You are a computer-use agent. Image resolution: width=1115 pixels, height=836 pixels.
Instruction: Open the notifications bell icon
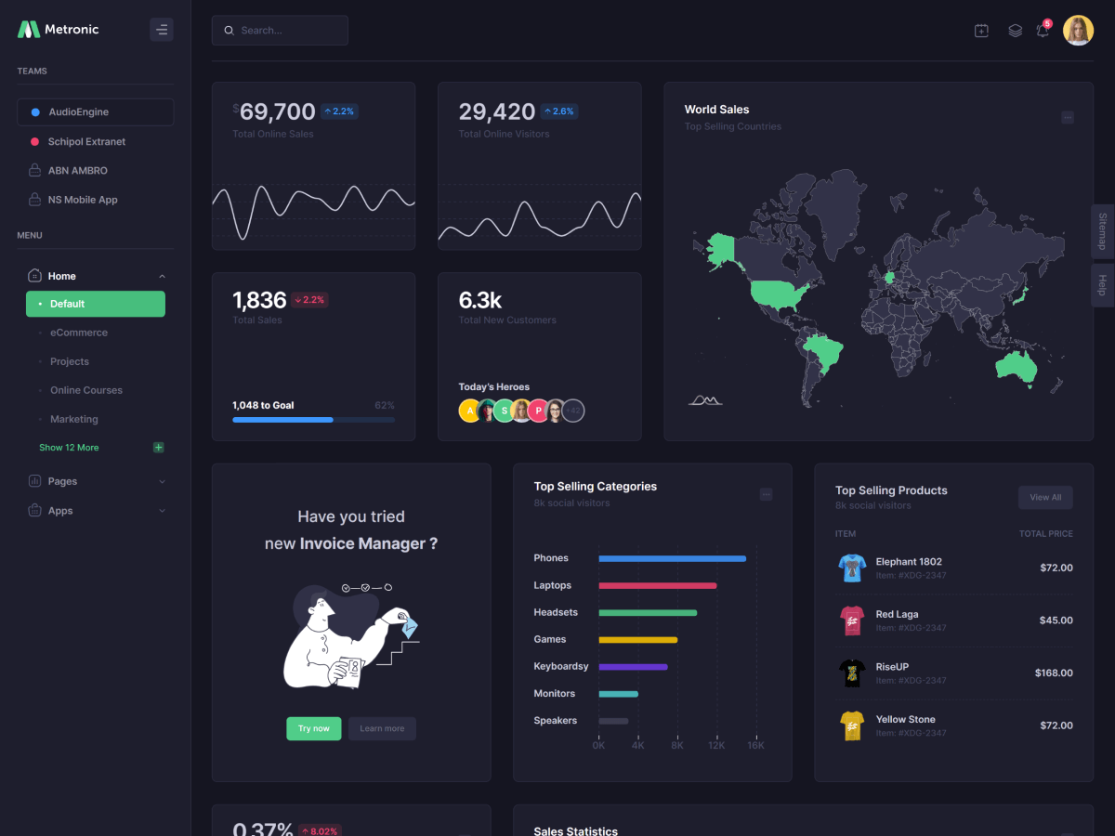(x=1043, y=31)
